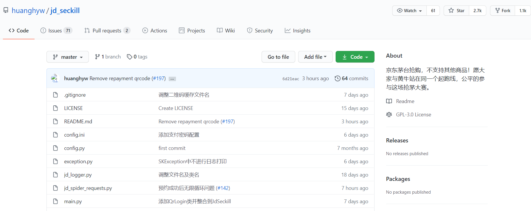Click the Go to file button
531x211 pixels.
pos(278,57)
